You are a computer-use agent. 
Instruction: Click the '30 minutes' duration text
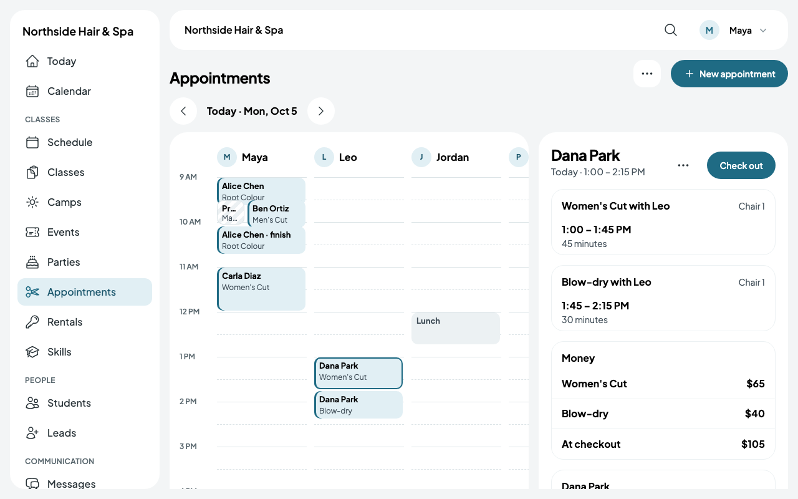click(x=585, y=320)
